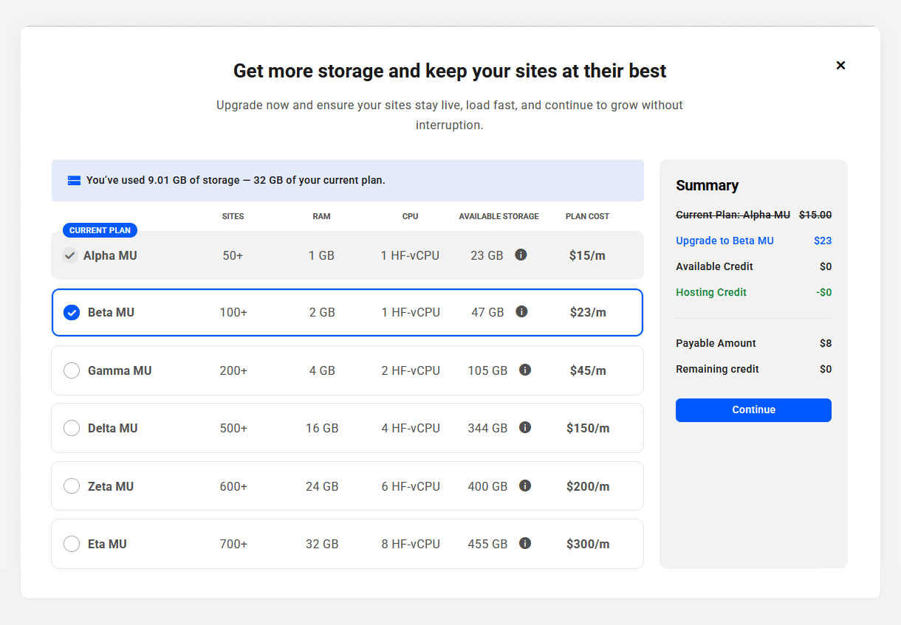Screen dimensions: 901x625
Task: Click the Remaining credit label
Action: point(717,369)
